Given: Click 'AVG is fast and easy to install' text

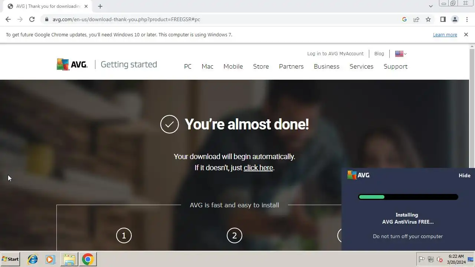Looking at the screenshot, I should pyautogui.click(x=234, y=205).
